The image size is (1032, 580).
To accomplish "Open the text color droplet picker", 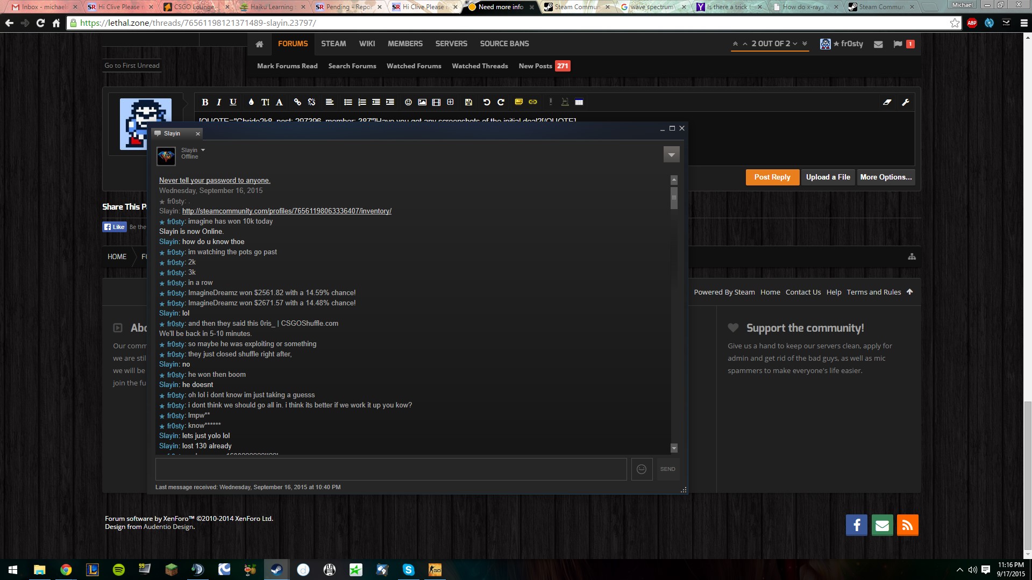I will [251, 102].
